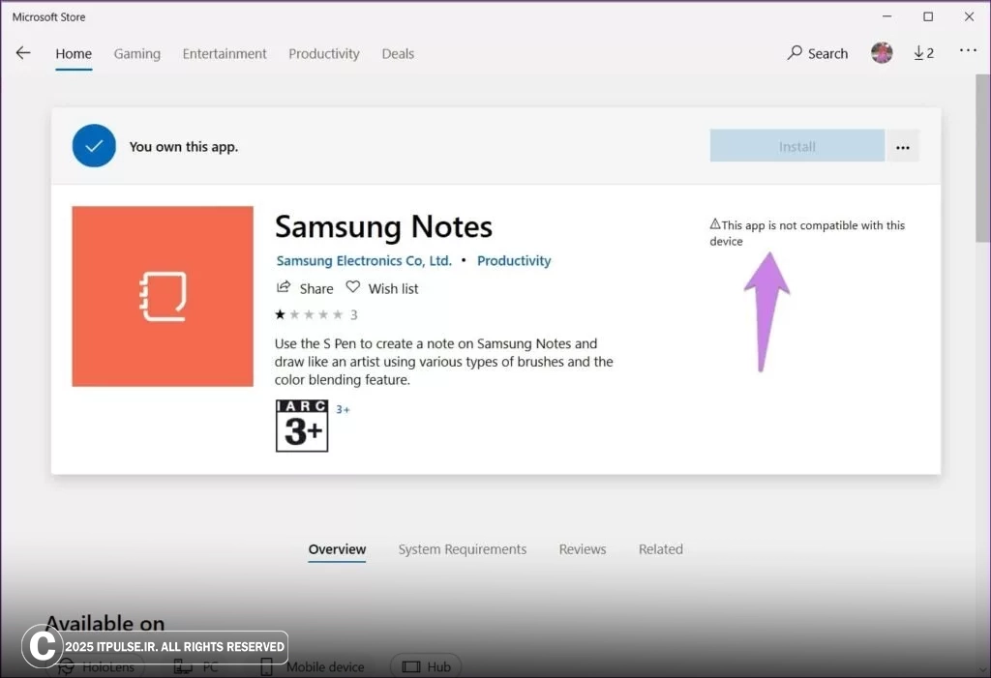Image resolution: width=991 pixels, height=678 pixels.
Task: Maximize the Microsoft Store window
Action: [928, 16]
